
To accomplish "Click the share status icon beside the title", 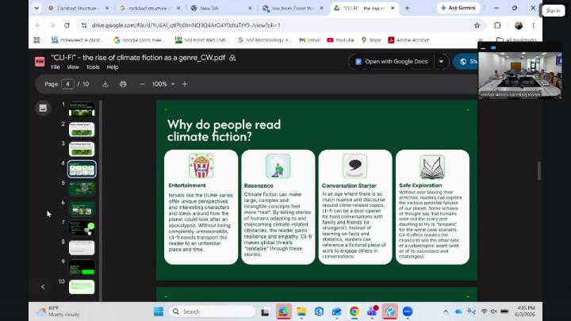I will (x=232, y=58).
